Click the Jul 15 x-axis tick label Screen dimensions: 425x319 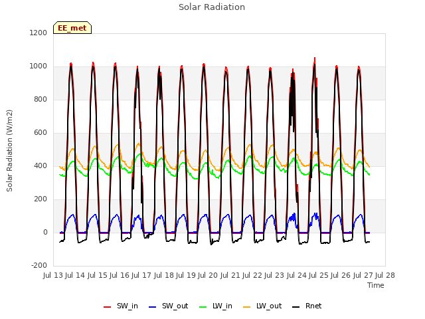[98, 275]
